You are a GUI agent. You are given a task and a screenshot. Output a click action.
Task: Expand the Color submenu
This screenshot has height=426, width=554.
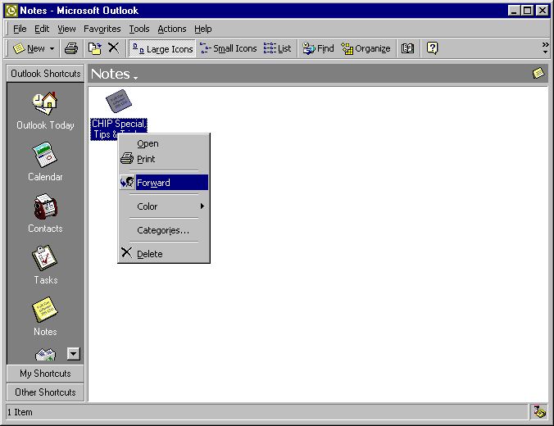click(164, 206)
